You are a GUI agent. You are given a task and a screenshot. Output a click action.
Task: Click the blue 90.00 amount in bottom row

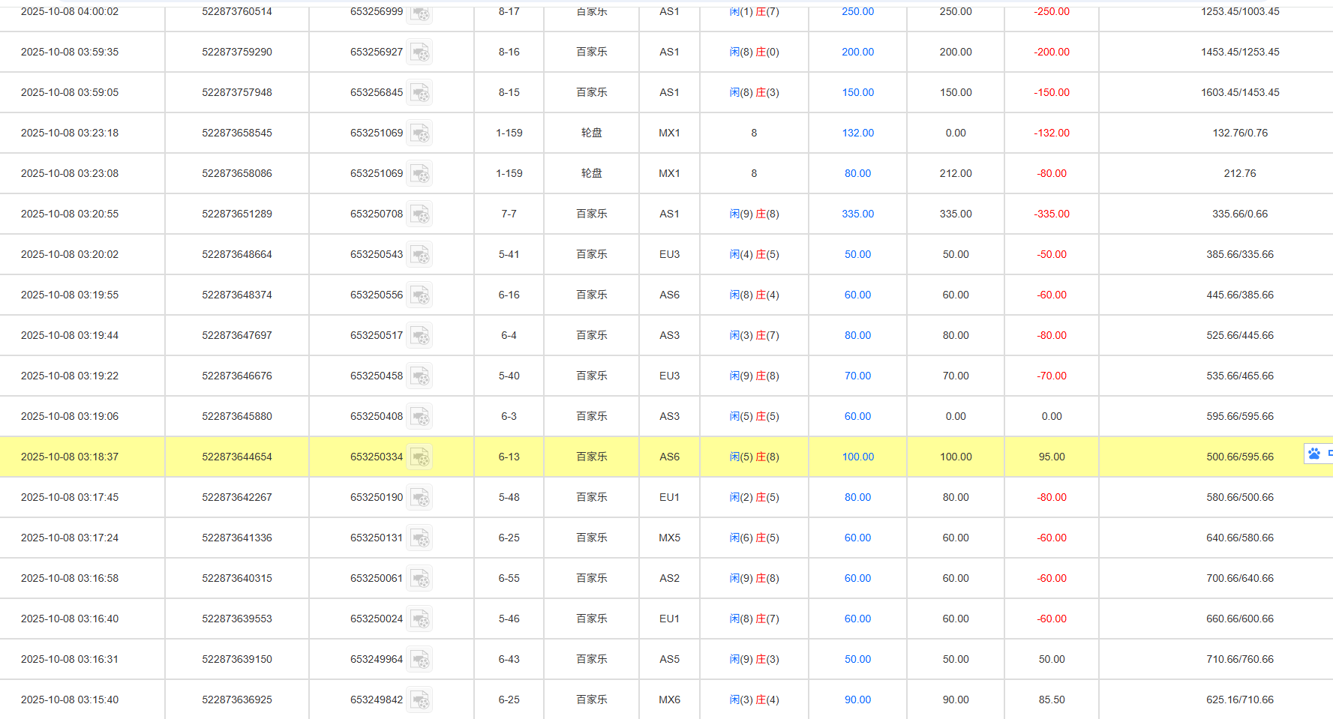coord(857,700)
